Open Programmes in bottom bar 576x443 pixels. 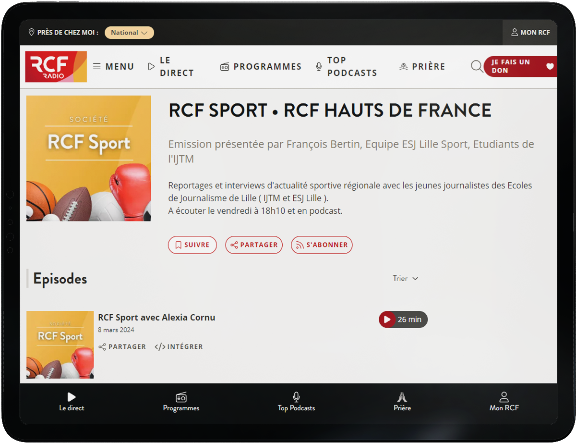click(x=181, y=402)
